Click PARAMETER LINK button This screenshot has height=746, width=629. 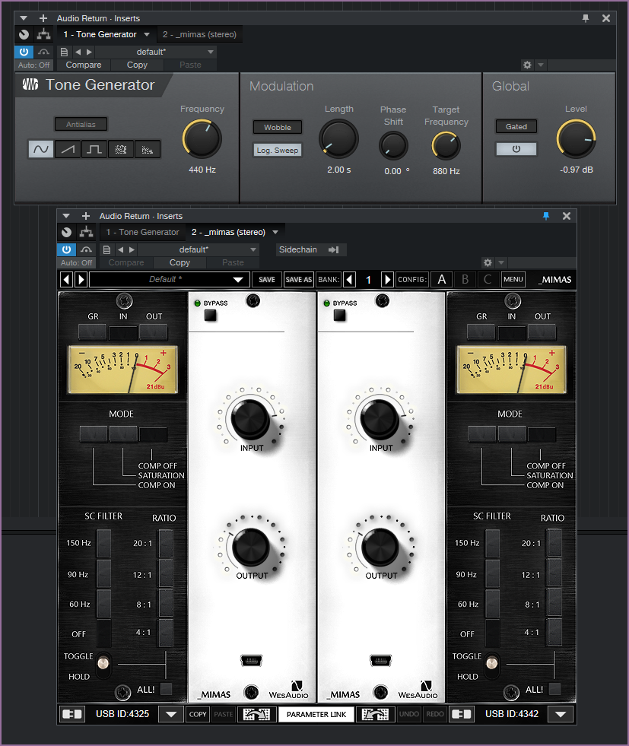pyautogui.click(x=316, y=714)
